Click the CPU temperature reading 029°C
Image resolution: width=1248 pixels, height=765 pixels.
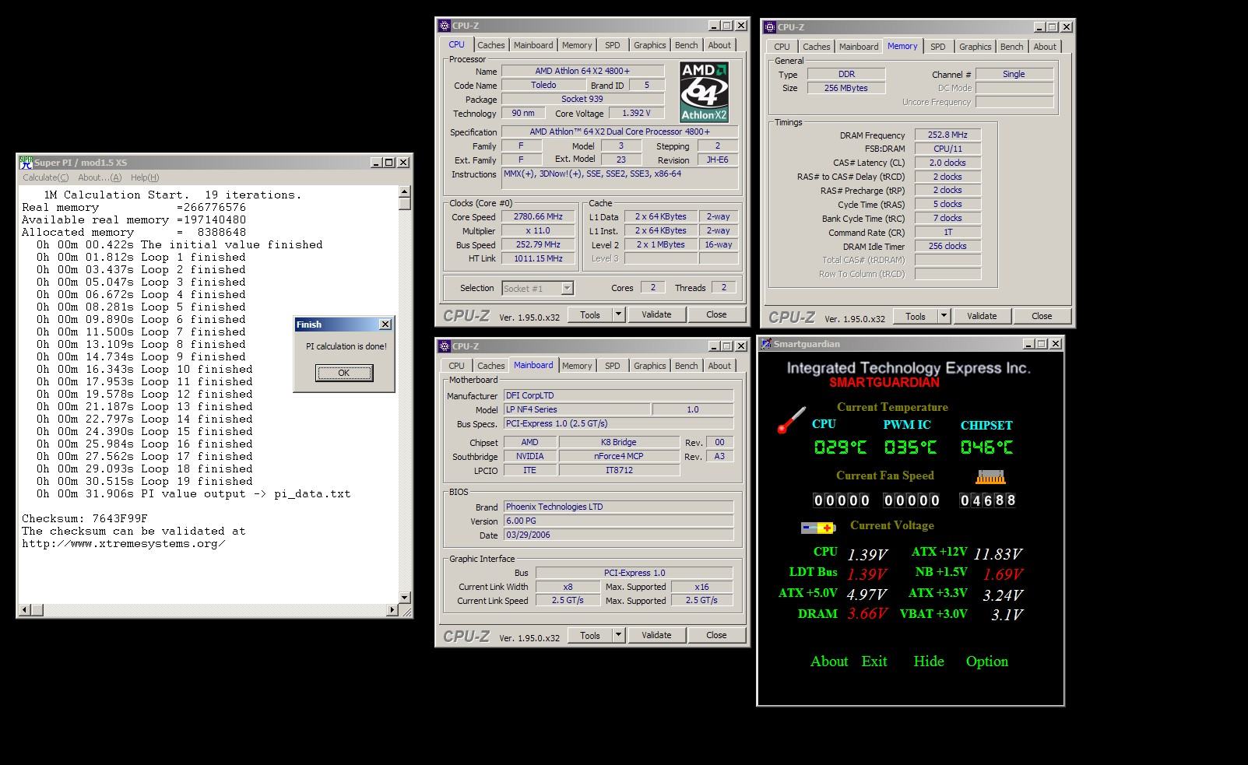(x=839, y=447)
